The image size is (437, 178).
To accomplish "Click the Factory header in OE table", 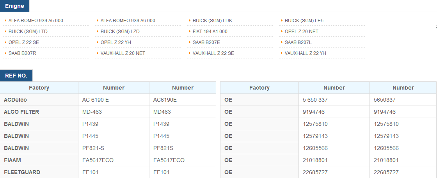I will [259, 88].
